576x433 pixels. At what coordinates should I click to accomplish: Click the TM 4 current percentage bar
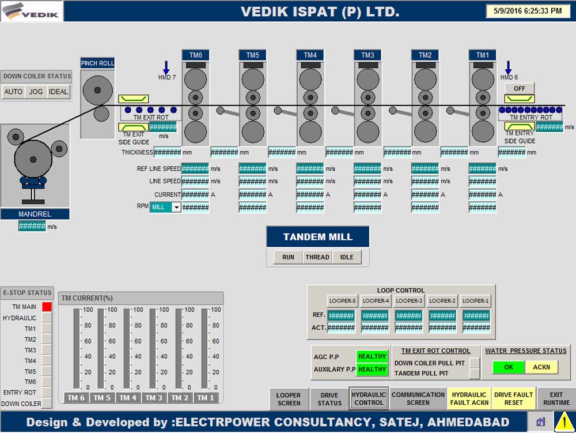(x=127, y=348)
